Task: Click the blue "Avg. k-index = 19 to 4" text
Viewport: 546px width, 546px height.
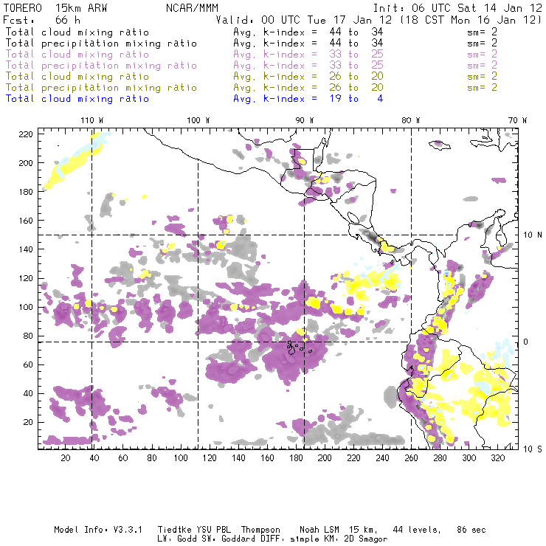Action: [308, 99]
